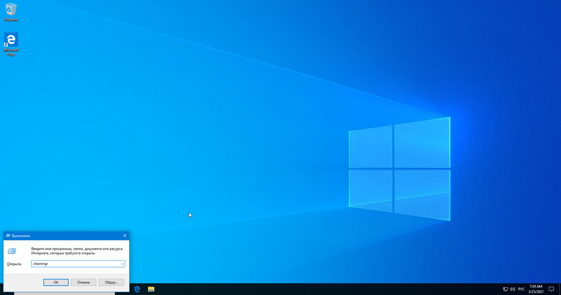Open File Explorer from the taskbar
Viewport: 561px width, 295px height.
151,289
